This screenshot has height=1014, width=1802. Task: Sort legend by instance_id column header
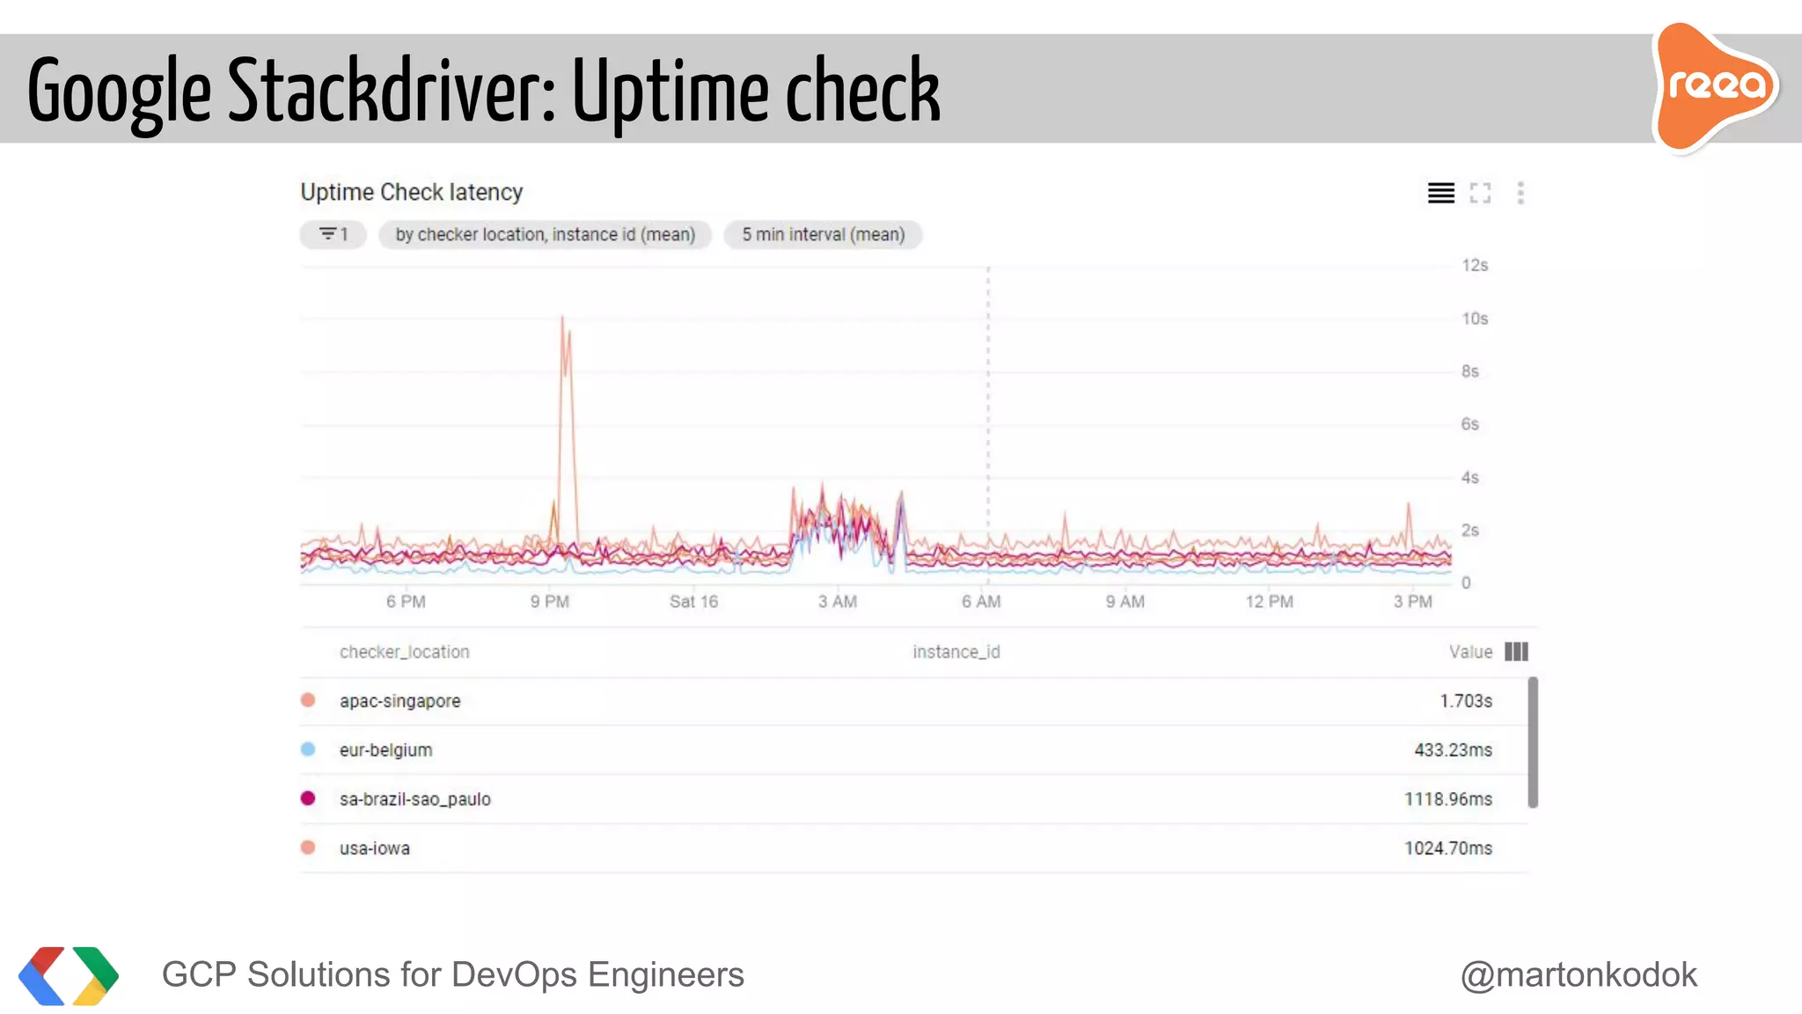(956, 651)
